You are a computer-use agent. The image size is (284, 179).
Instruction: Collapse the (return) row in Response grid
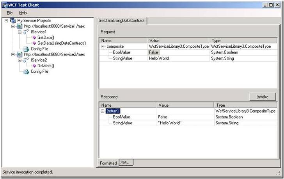coord(103,111)
